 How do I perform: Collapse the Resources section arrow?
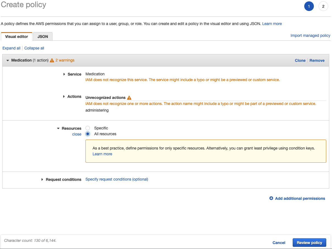tap(58, 128)
